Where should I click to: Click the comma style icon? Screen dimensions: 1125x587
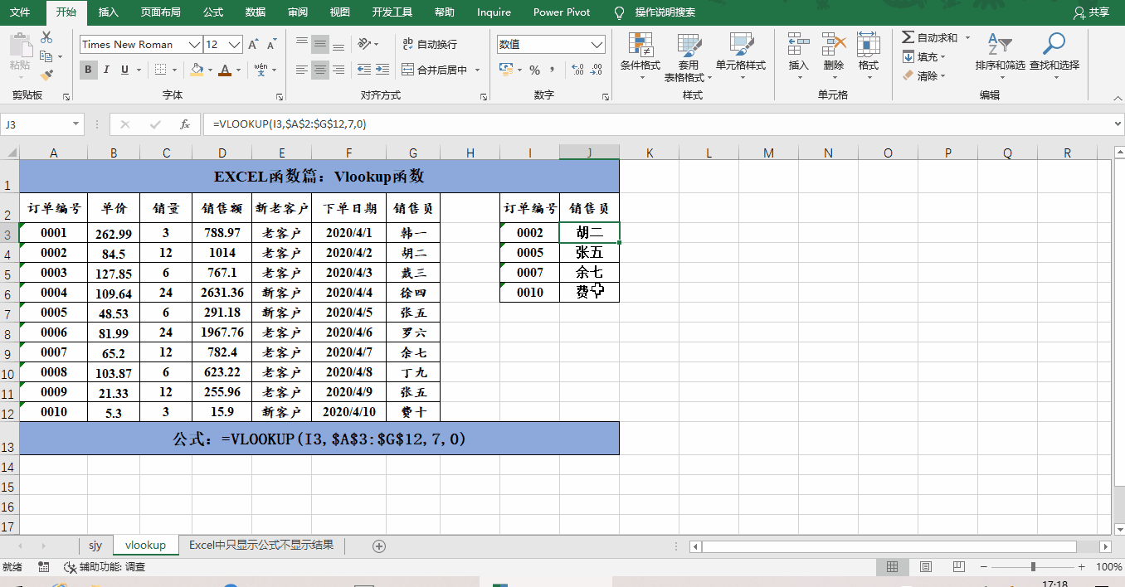click(553, 70)
